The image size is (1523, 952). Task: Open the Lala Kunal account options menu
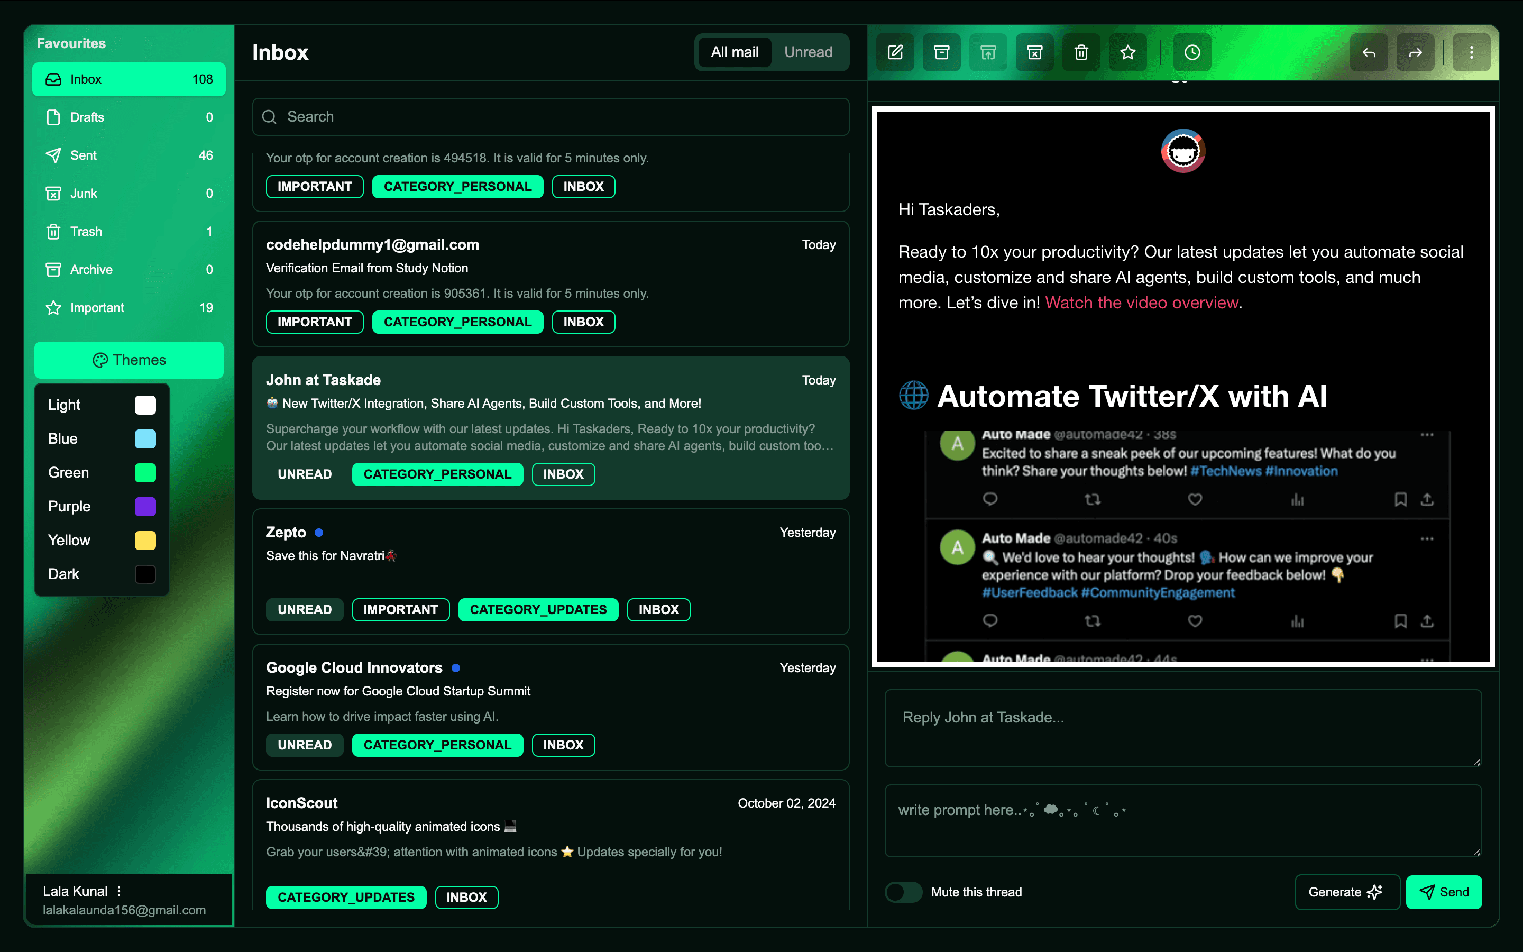(x=119, y=891)
